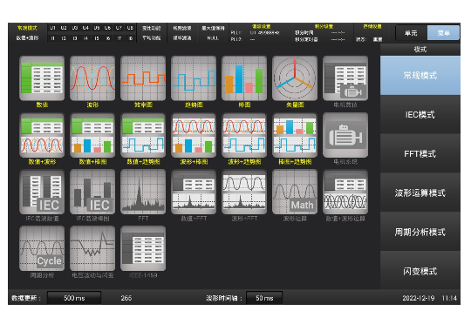Open the 数值+波形 combined view thumbnail
The image size is (471, 331).
[x=42, y=135]
